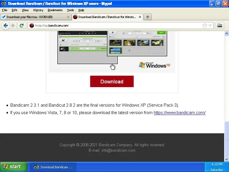Reload the page with the refresh icon
229x172 pixels.
point(22,26)
